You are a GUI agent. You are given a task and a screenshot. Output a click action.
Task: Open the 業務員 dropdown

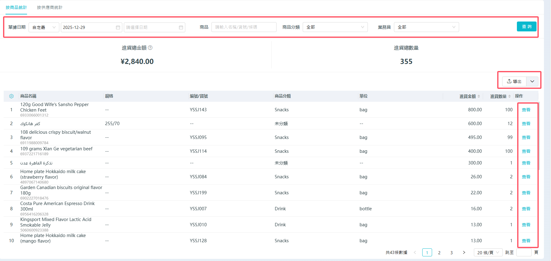click(426, 27)
